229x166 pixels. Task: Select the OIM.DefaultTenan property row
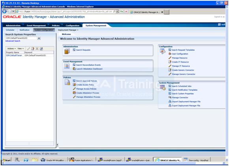coord(30,56)
